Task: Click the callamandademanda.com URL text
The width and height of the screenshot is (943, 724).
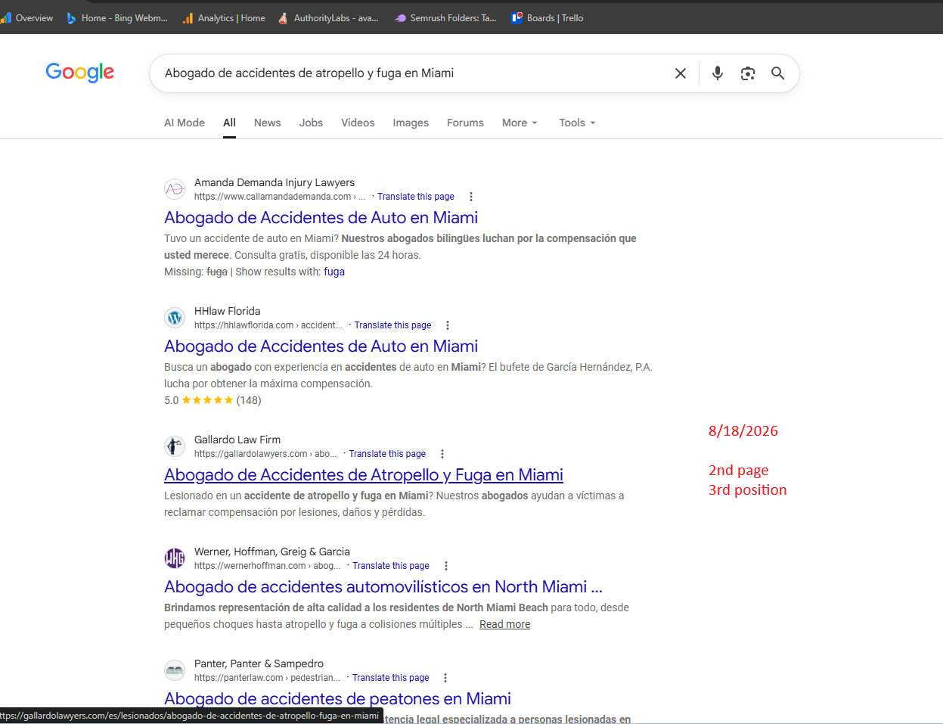Action: pyautogui.click(x=280, y=197)
